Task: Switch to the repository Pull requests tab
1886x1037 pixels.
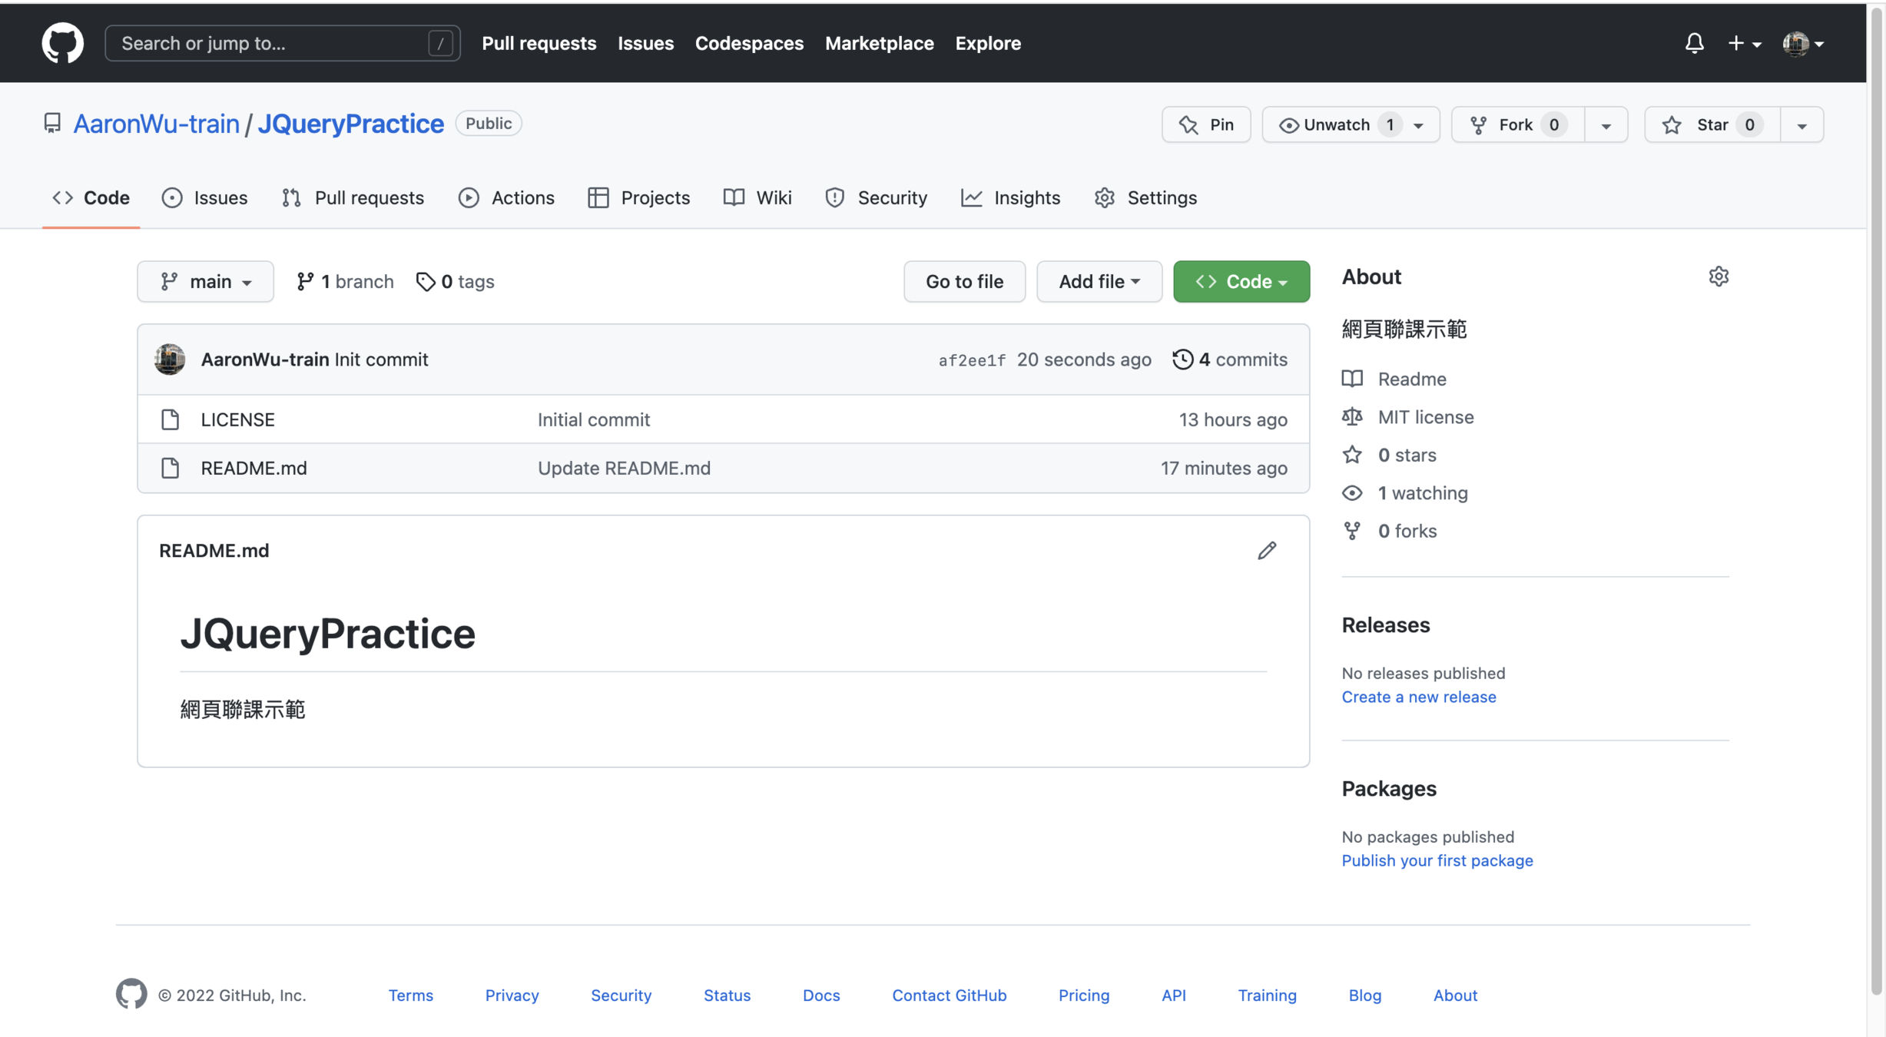Action: (353, 197)
